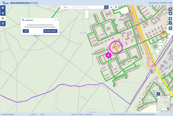The height and width of the screenshot is (116, 173).
Task: Select the GeoMaerker sidebar icon
Action: [3, 18]
